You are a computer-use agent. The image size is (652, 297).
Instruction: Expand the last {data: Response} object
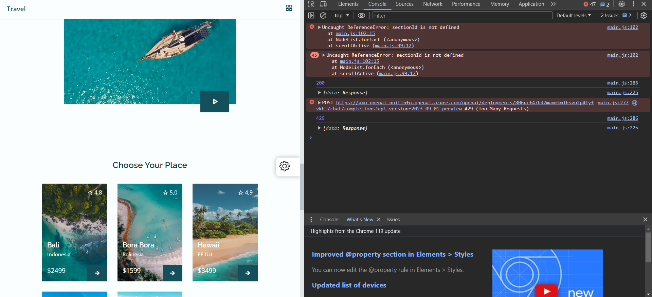[319, 128]
